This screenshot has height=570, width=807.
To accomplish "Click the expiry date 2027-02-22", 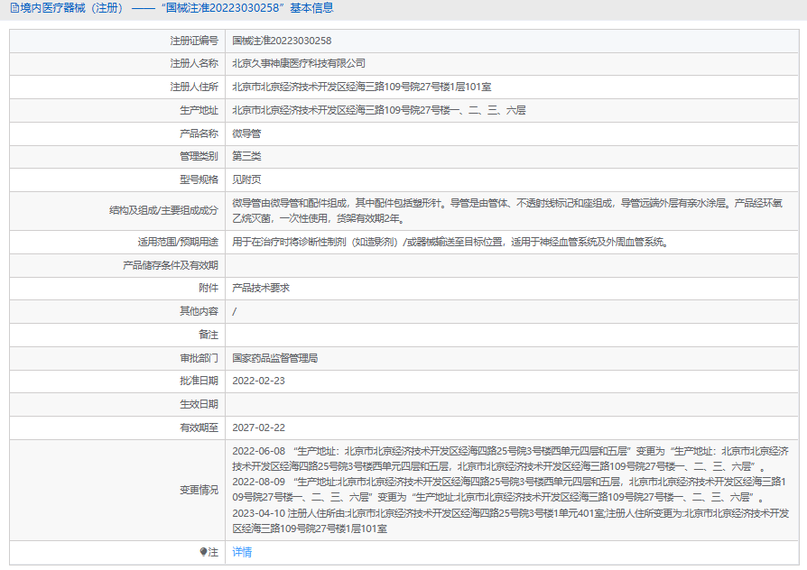I will (258, 427).
